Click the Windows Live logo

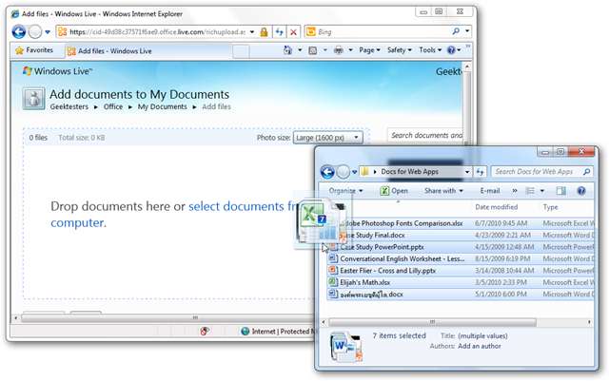(57, 71)
